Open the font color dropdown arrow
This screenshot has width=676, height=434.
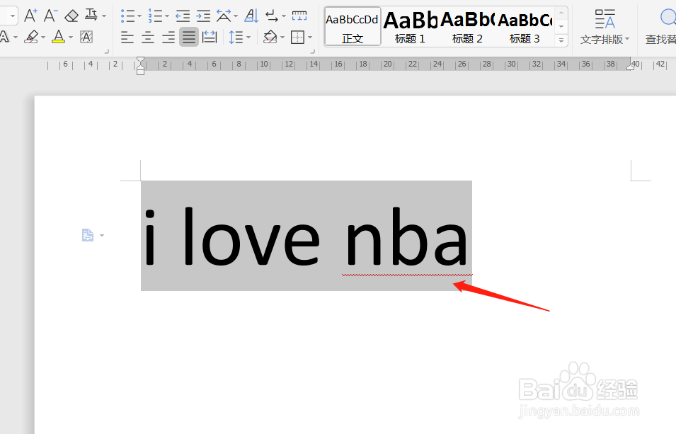click(71, 38)
